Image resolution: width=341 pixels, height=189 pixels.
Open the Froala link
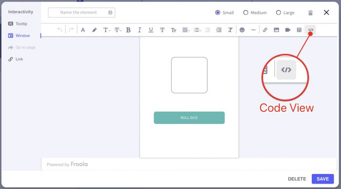(x=79, y=164)
